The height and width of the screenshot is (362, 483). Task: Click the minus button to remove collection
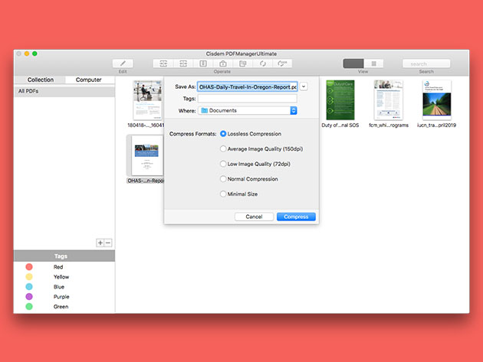tap(108, 243)
